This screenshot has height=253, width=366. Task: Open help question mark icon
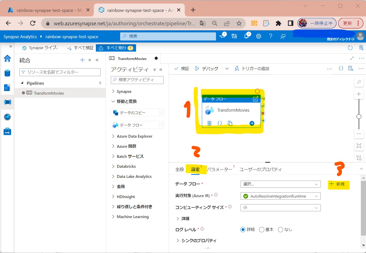[x=271, y=36]
